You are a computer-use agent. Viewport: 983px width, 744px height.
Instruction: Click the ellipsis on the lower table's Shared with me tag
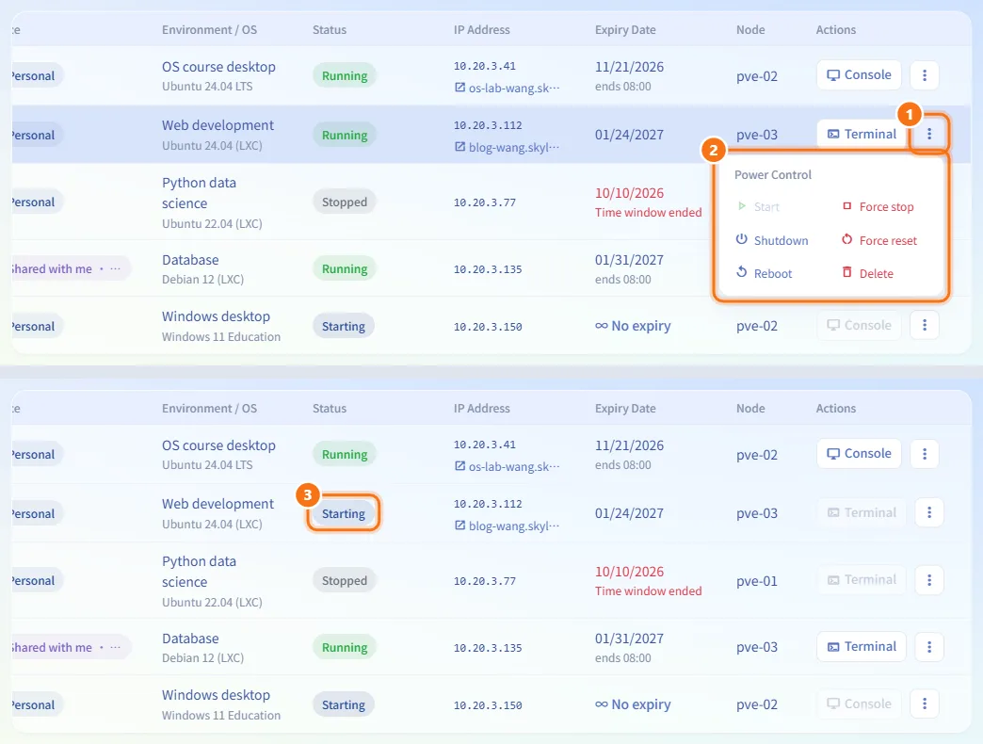[x=116, y=648]
